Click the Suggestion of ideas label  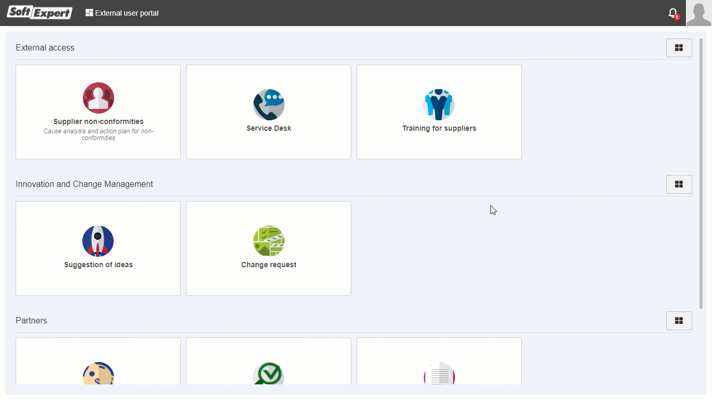pyautogui.click(x=99, y=265)
